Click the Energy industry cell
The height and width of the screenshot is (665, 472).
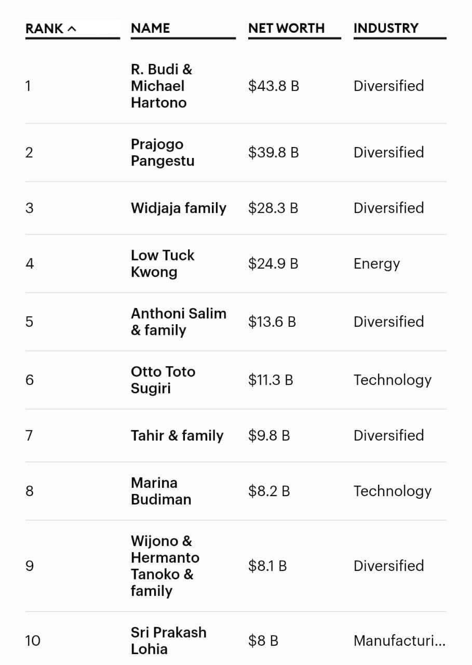376,264
